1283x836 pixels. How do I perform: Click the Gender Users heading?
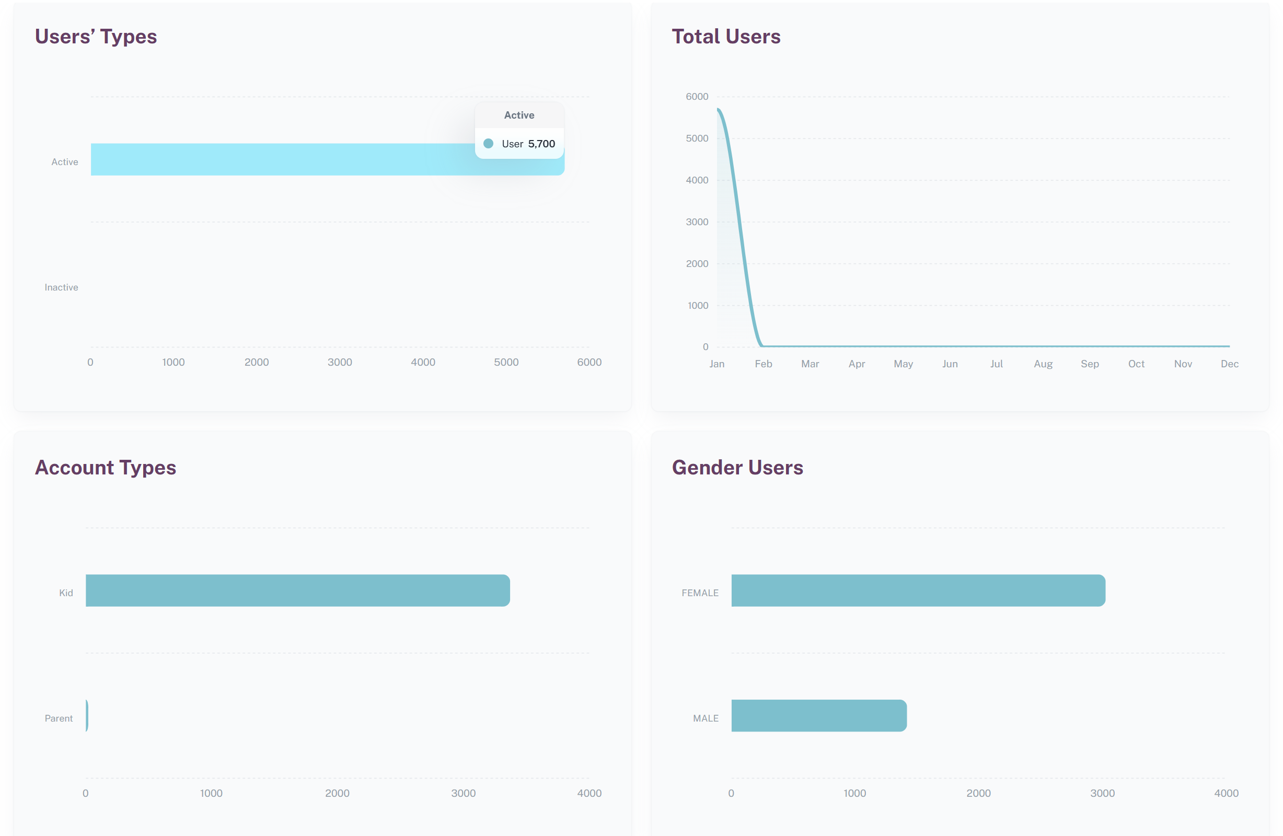[x=737, y=467]
